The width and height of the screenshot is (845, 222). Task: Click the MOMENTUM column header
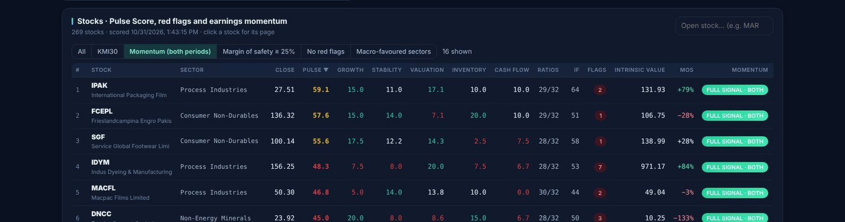749,70
